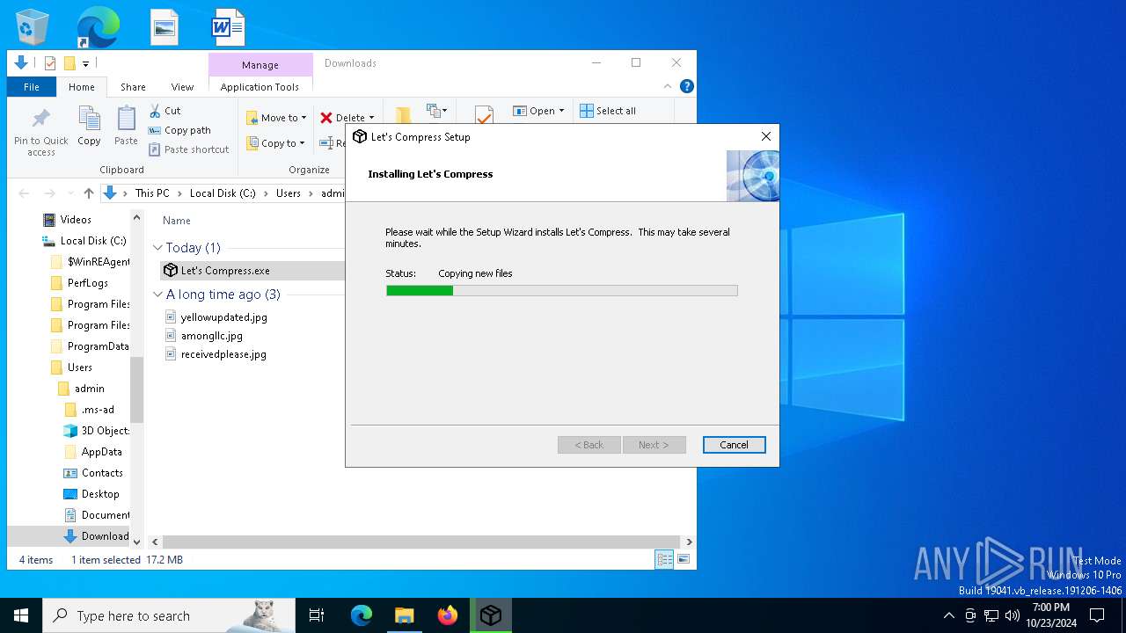The width and height of the screenshot is (1126, 633).
Task: Collapse the Today (1) group
Action: pos(158,248)
